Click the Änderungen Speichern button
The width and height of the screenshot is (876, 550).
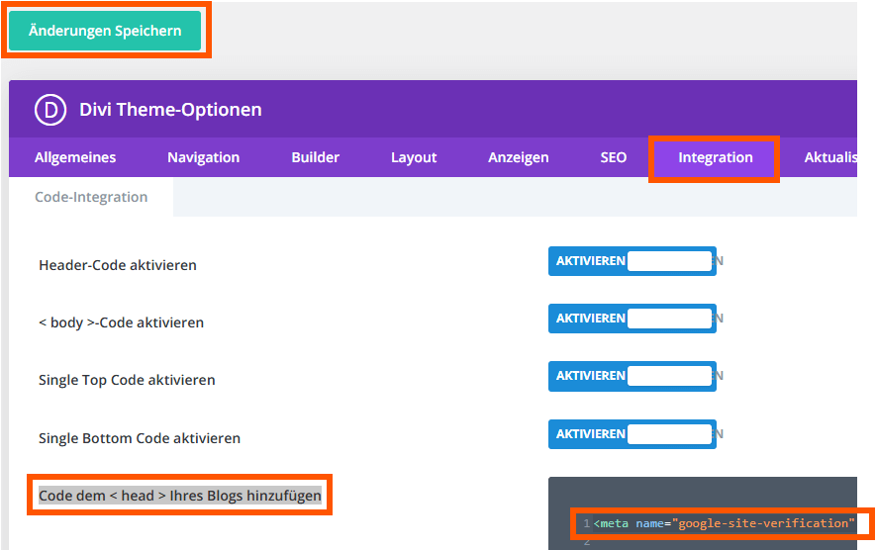(x=105, y=31)
